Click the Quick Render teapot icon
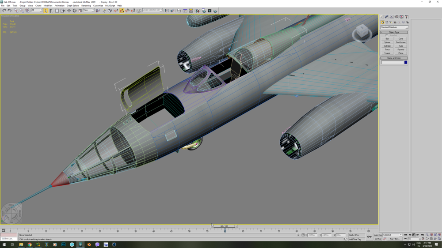The width and height of the screenshot is (442, 248). click(x=215, y=11)
